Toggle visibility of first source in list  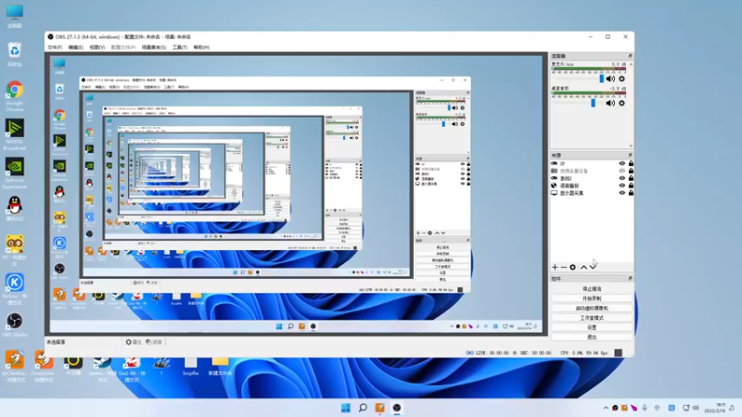tap(621, 164)
